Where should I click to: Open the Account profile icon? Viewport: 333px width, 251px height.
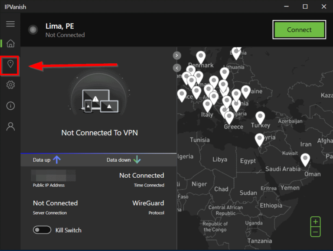tap(10, 127)
